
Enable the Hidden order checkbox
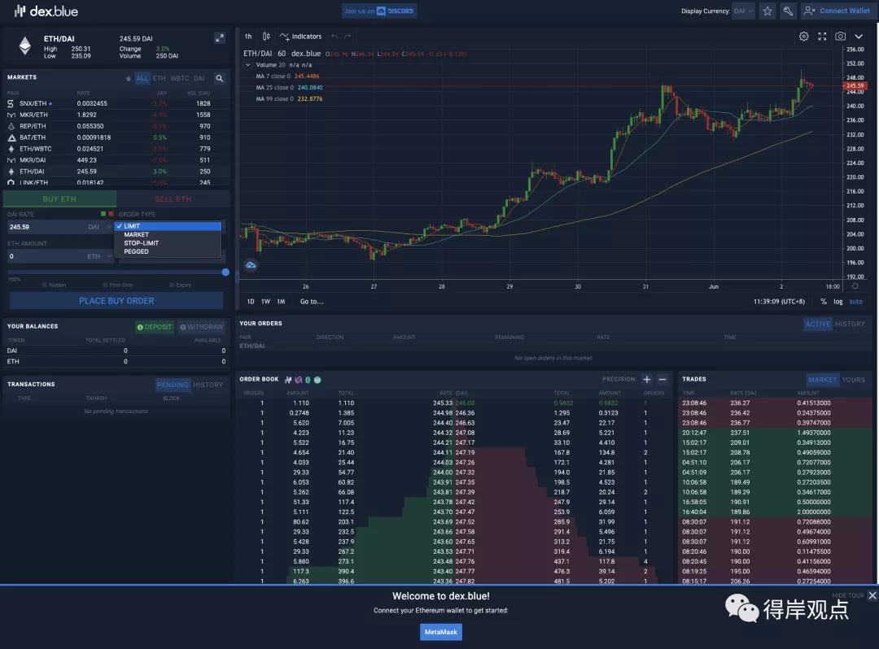pyautogui.click(x=45, y=285)
